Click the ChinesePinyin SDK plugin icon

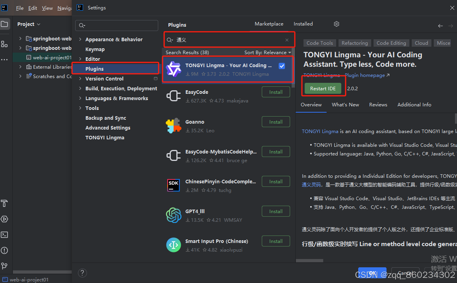coord(174,185)
